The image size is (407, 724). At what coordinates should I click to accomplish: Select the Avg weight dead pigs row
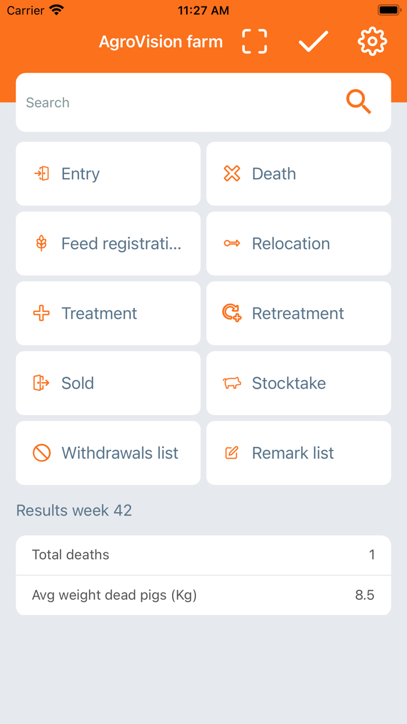[x=203, y=595]
